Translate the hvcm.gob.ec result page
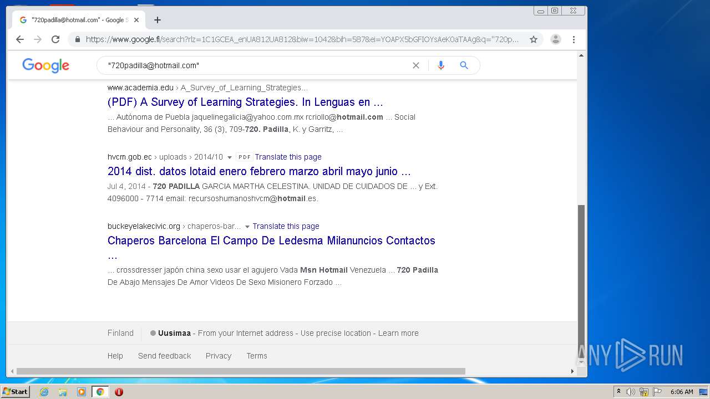The image size is (710, 399). point(288,157)
